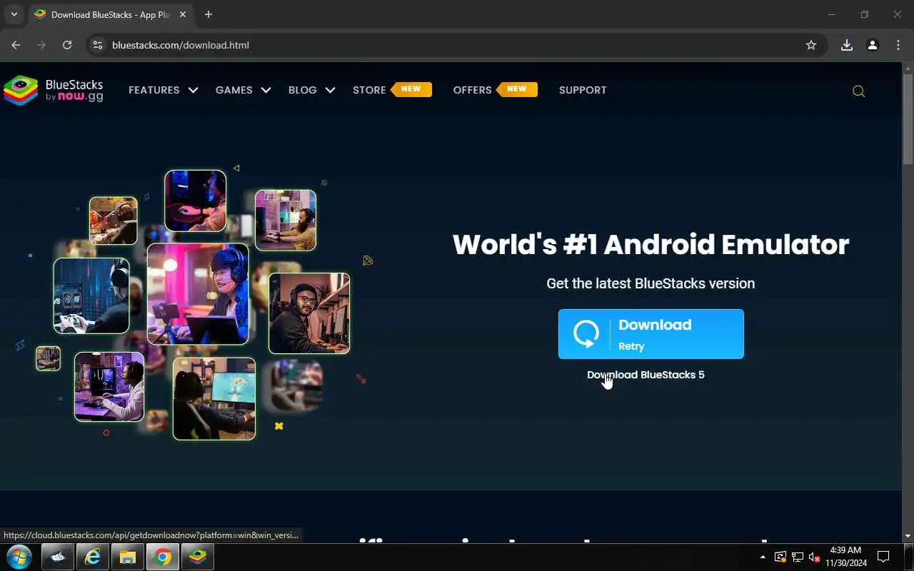914x571 pixels.
Task: Click the BlueStacks logo in the site header
Action: point(54,91)
